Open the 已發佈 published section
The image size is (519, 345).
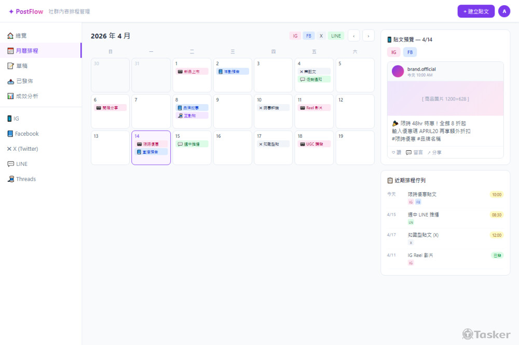22,81
